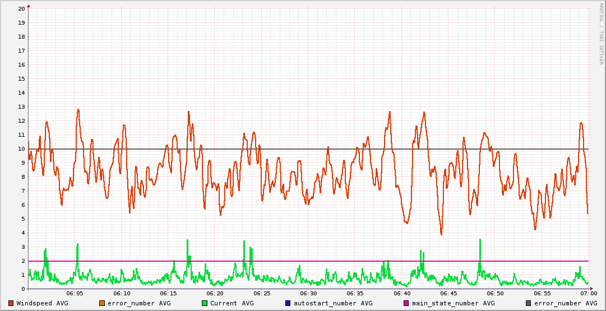The height and width of the screenshot is (311, 606).
Task: Click the blue autostart_number AVG legend swatch
Action: pos(288,303)
